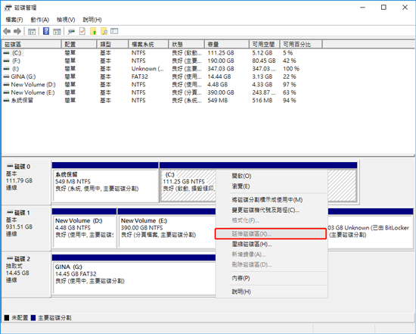Click the drive icon beside GINA (G:) in list
This screenshot has height=334, width=416.
pyautogui.click(x=6, y=76)
